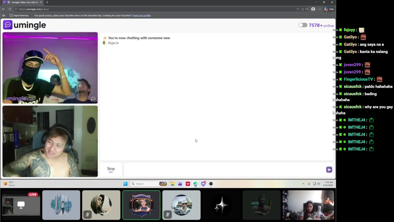
Task: Click chat message 'paldo hahahaha'
Action: click(378, 87)
